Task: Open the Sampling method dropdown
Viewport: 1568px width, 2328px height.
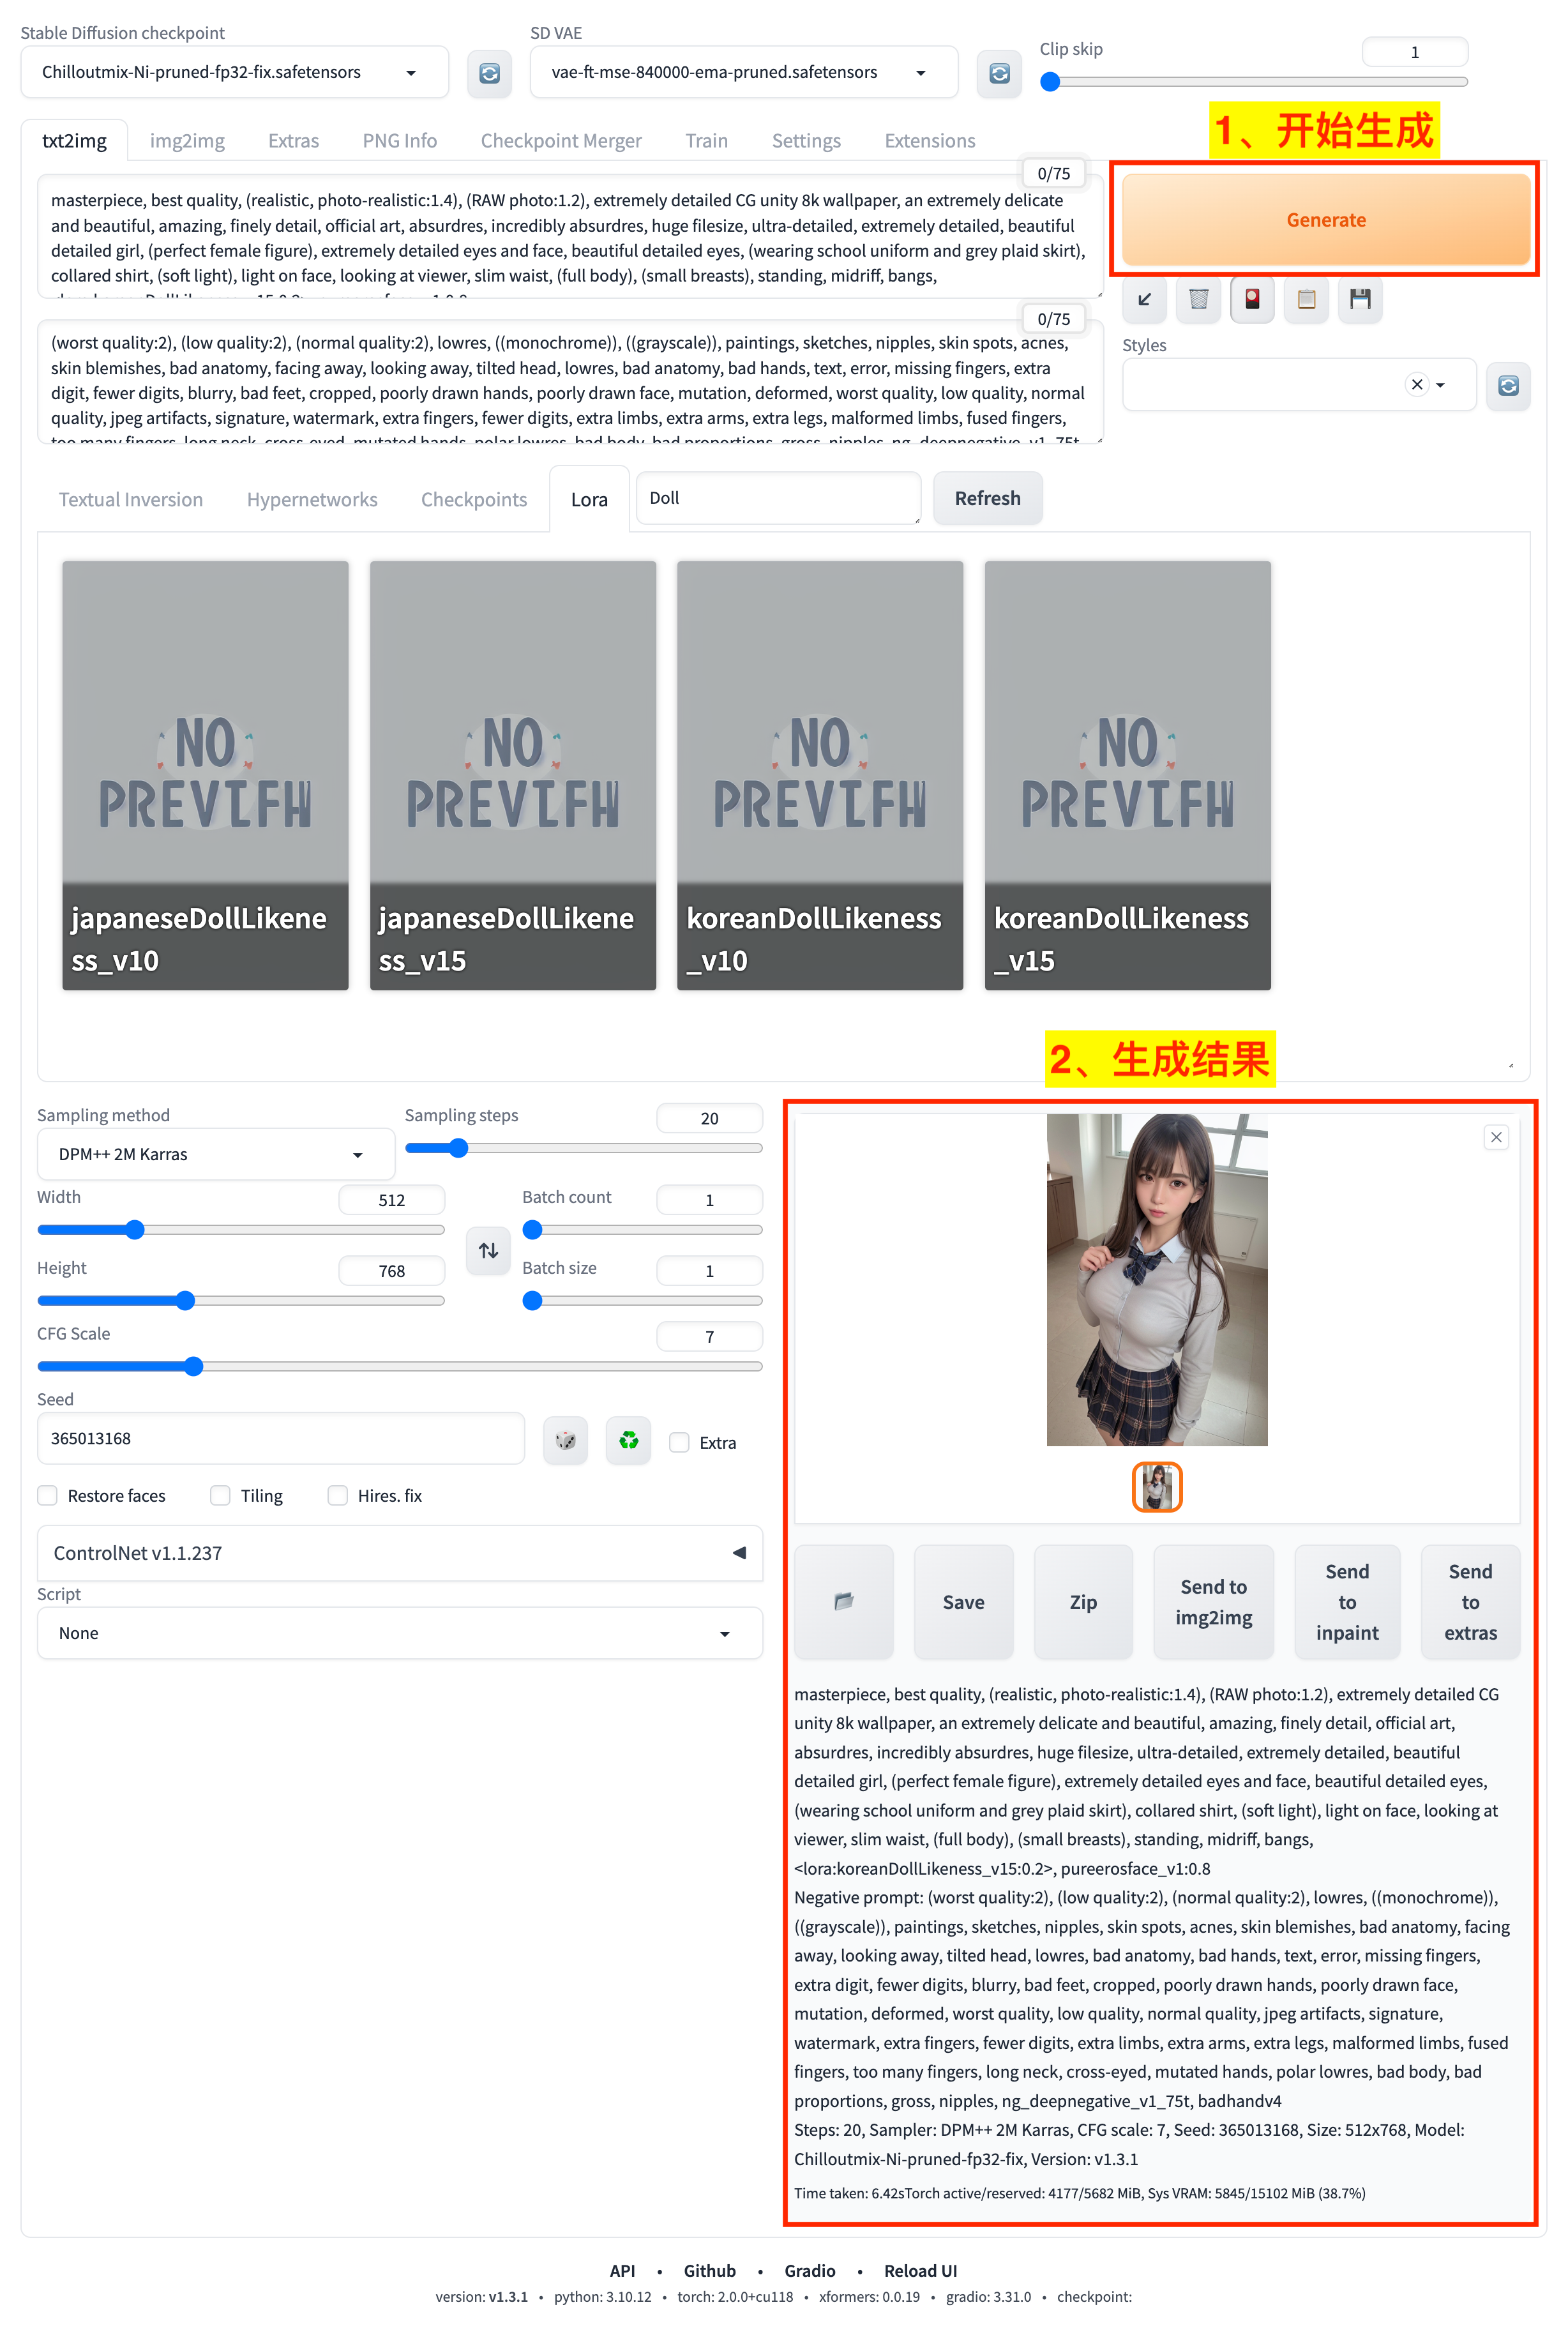Action: click(x=215, y=1154)
